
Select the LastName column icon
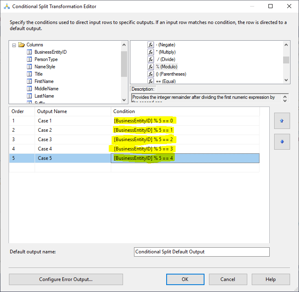click(x=29, y=96)
